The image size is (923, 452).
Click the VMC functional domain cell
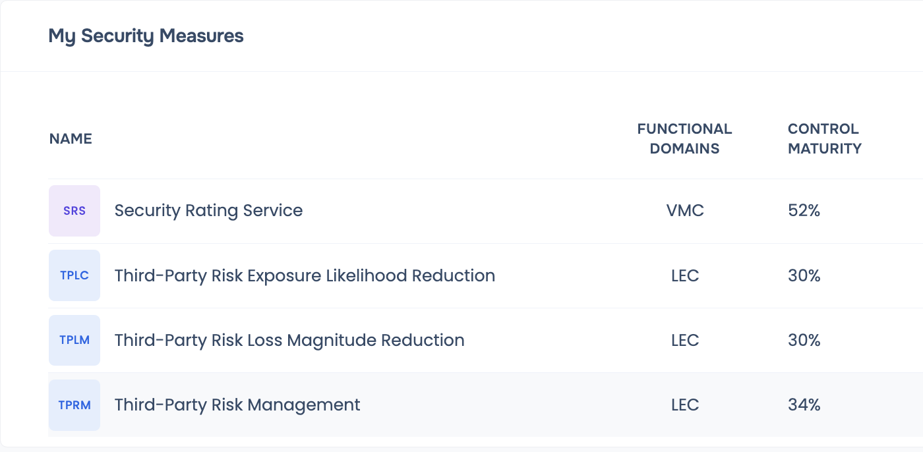(685, 211)
